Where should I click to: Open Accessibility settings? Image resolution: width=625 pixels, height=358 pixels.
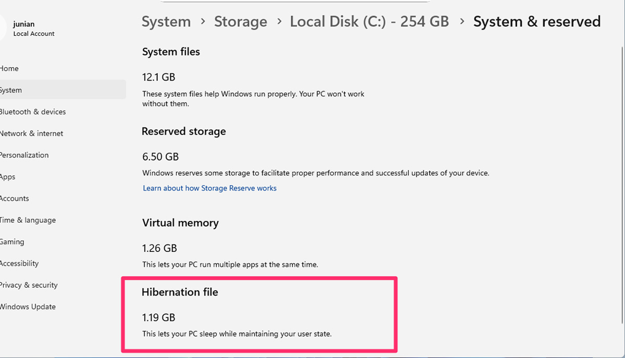tap(19, 264)
